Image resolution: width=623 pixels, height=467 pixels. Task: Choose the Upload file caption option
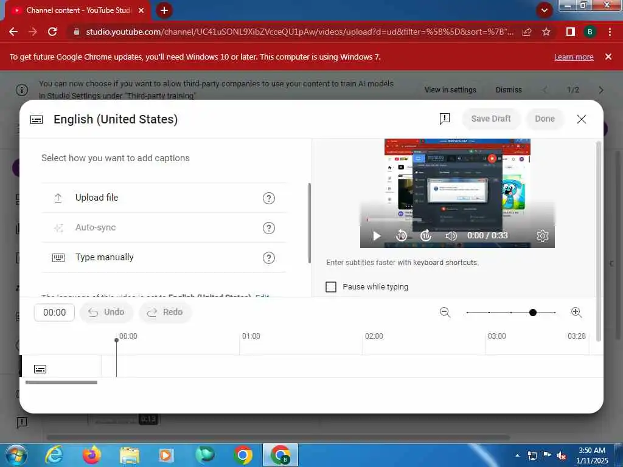pyautogui.click(x=164, y=198)
